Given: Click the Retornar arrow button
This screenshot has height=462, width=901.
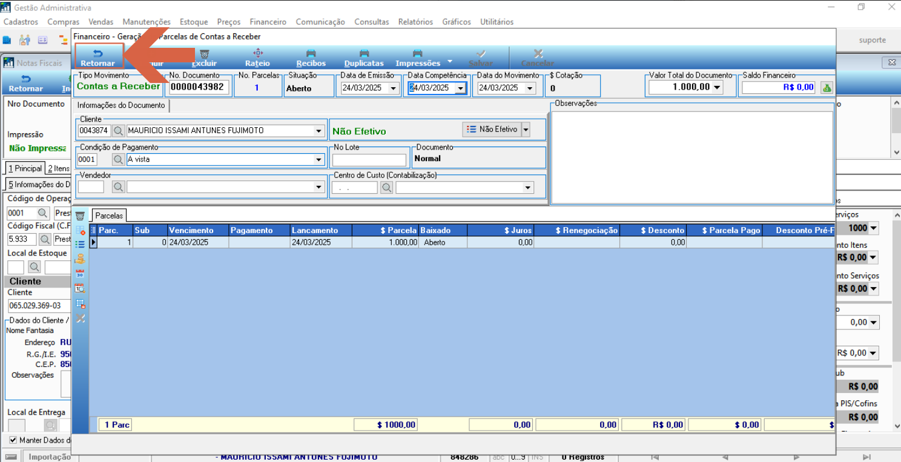Looking at the screenshot, I should tap(98, 58).
